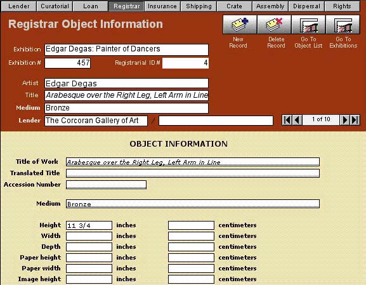The height and width of the screenshot is (285, 366).
Task: Switch to the Insurance tab
Action: (x=162, y=6)
